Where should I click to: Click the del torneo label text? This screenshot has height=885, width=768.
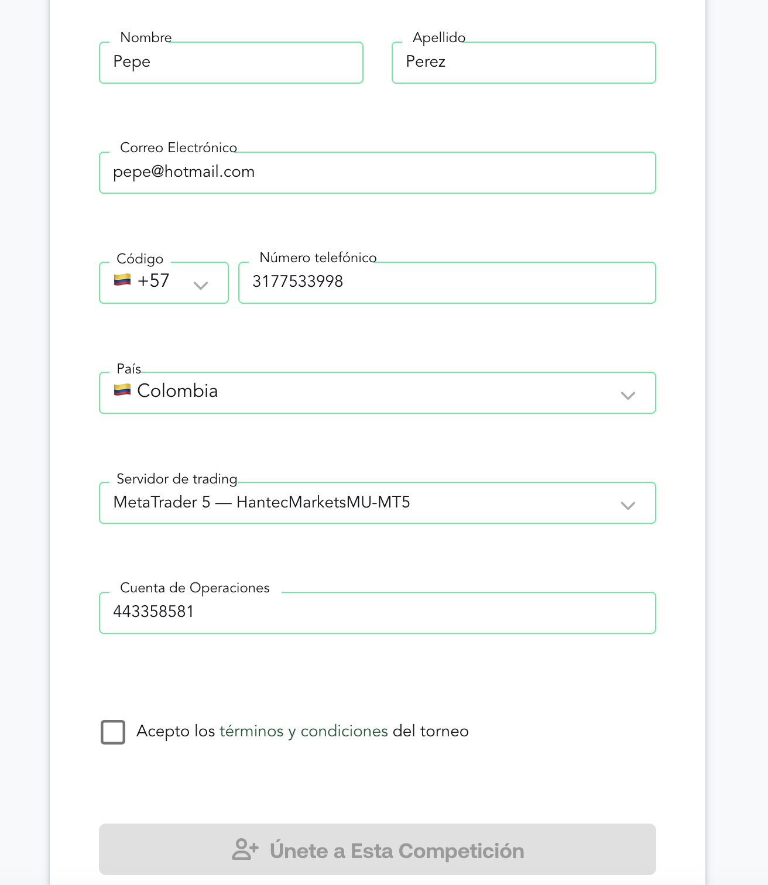431,731
